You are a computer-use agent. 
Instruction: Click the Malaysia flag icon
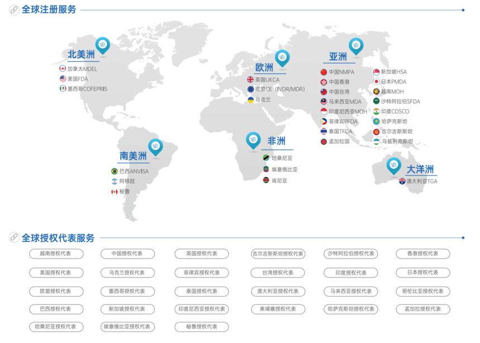[x=324, y=101]
